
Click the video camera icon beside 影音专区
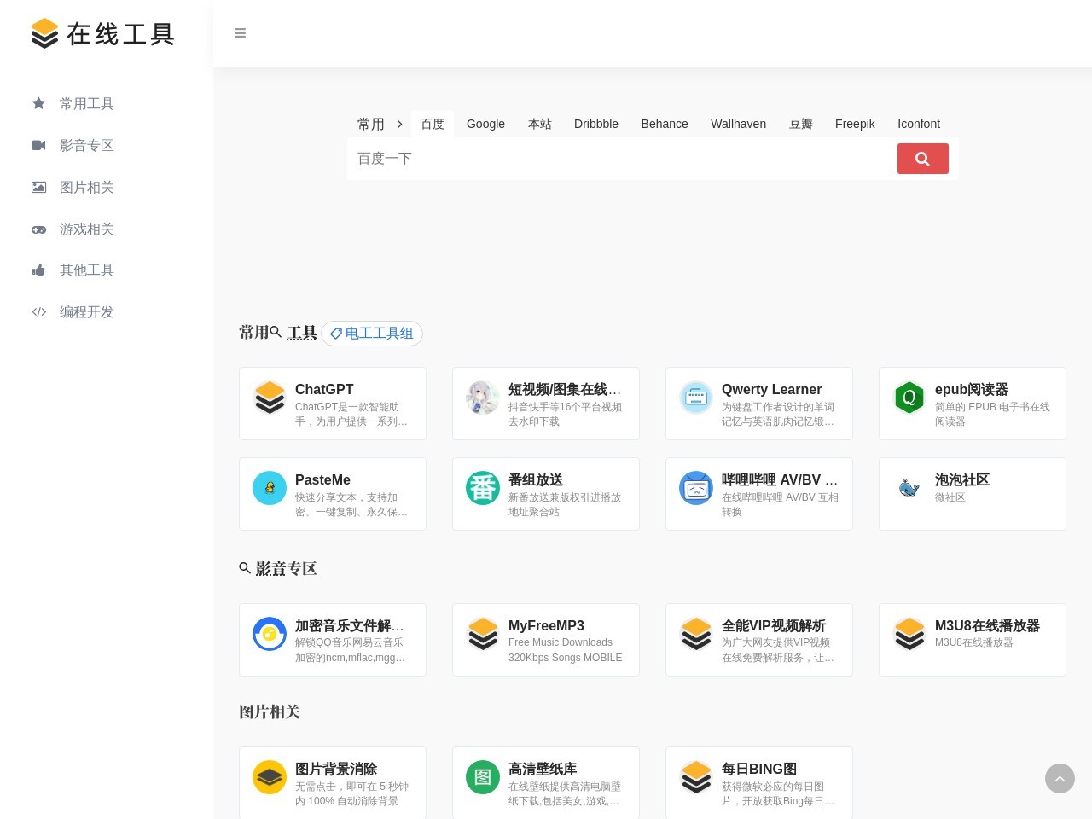tap(38, 145)
